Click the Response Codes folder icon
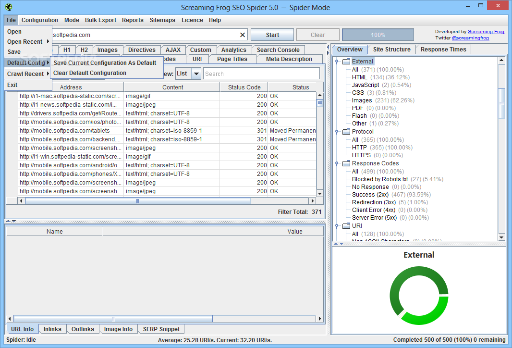The width and height of the screenshot is (512, 348). (x=346, y=163)
